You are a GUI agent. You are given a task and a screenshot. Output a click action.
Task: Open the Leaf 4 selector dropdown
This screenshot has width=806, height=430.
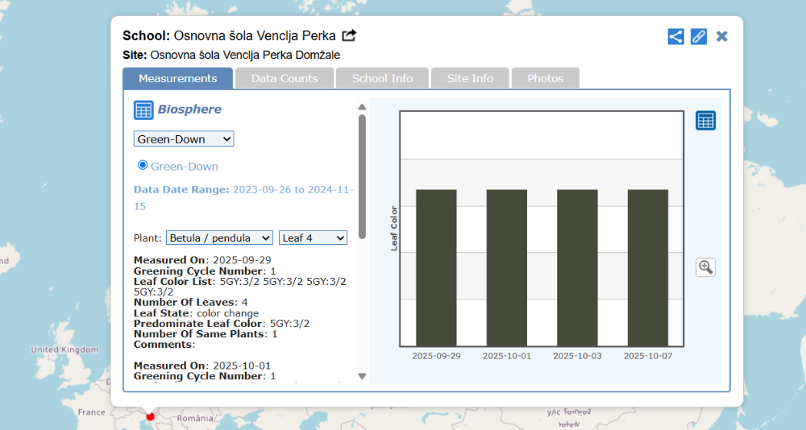[313, 238]
